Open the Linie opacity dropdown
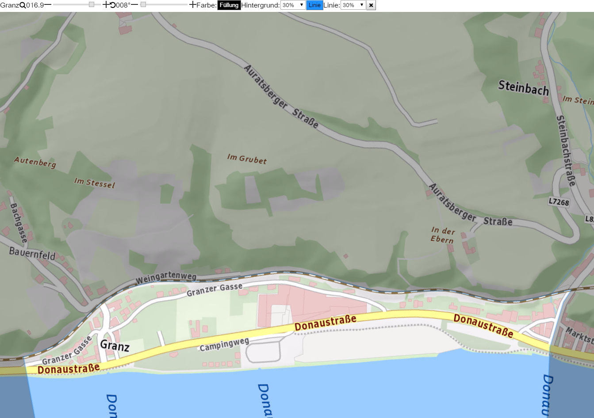The height and width of the screenshot is (418, 594). [353, 5]
